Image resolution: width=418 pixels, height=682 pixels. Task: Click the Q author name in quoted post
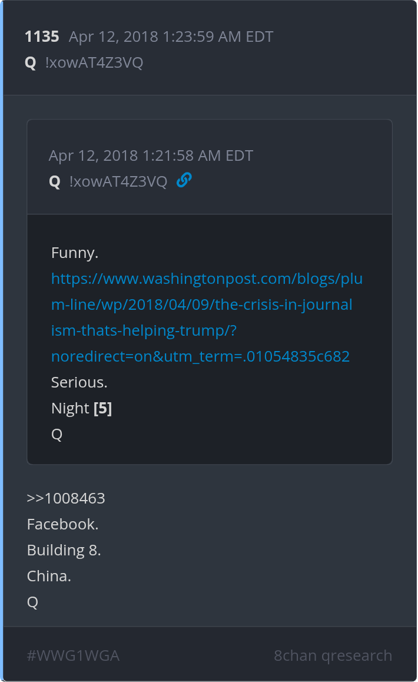(x=55, y=181)
